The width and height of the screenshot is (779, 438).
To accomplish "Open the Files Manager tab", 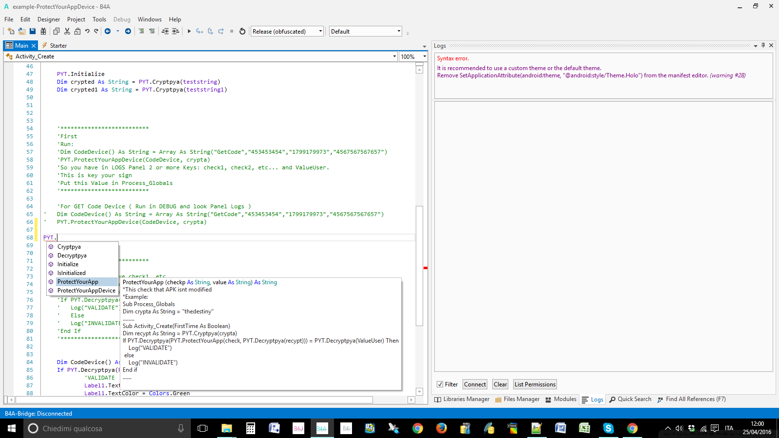I will 518,399.
